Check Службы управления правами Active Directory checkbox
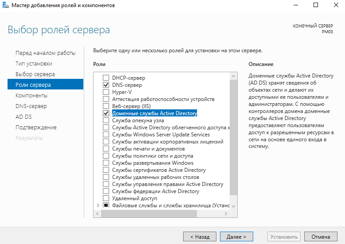The height and width of the screenshot is (244, 345). 106,184
